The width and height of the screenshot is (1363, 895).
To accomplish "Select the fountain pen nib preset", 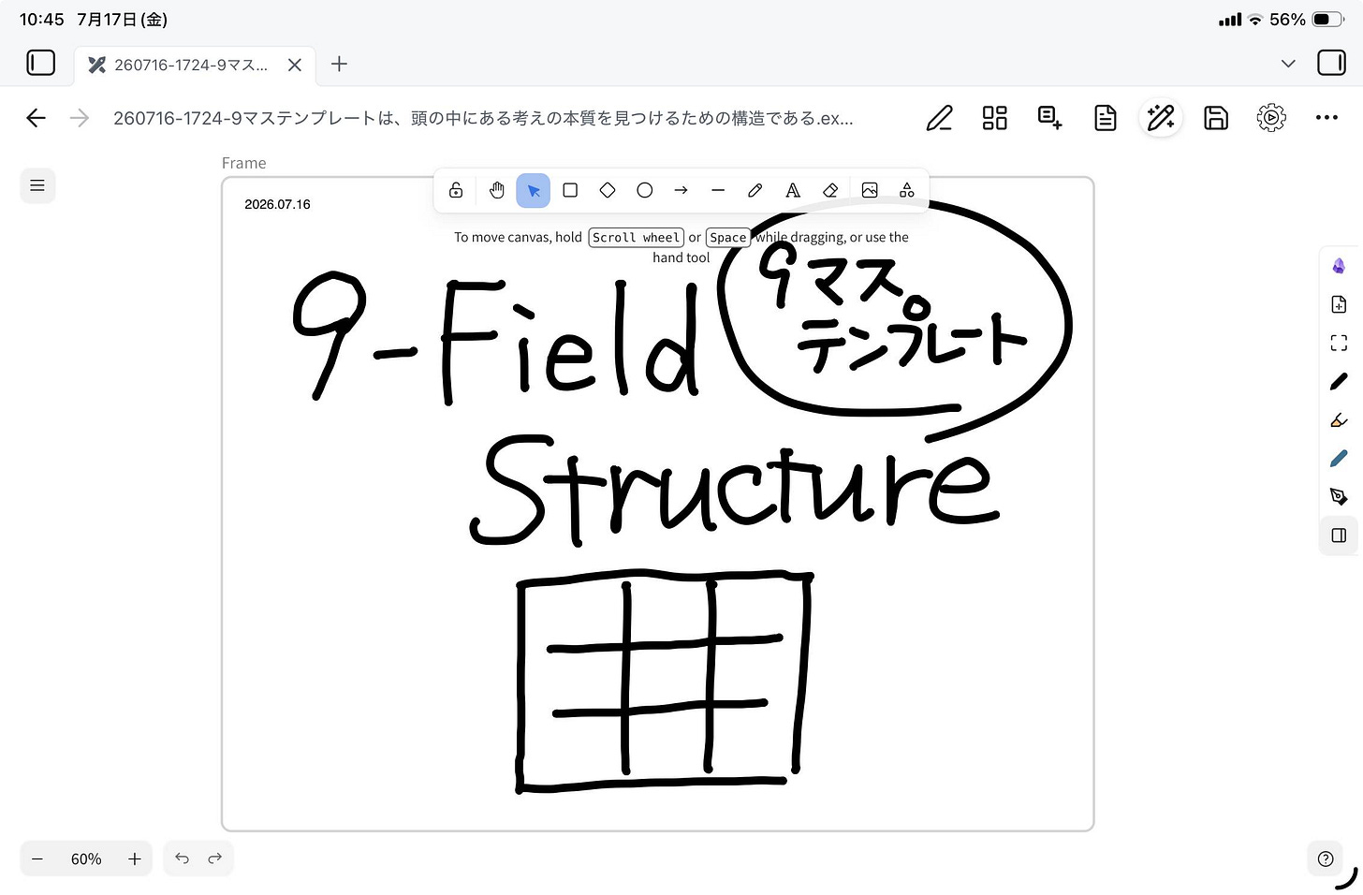I will pyautogui.click(x=1339, y=496).
